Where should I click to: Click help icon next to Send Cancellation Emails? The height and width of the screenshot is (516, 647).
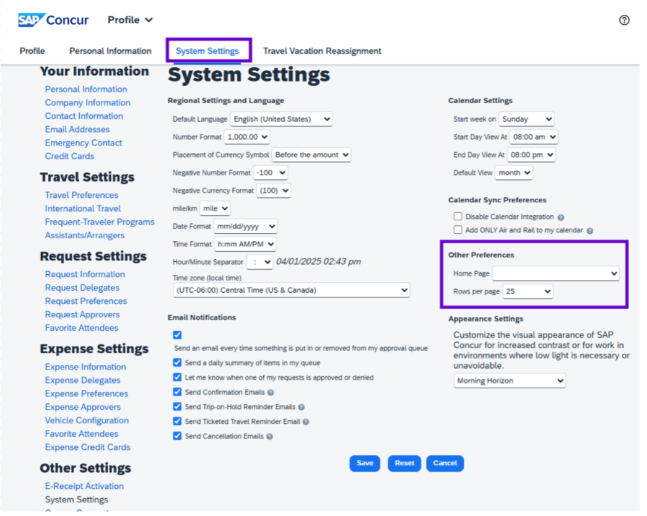269,436
